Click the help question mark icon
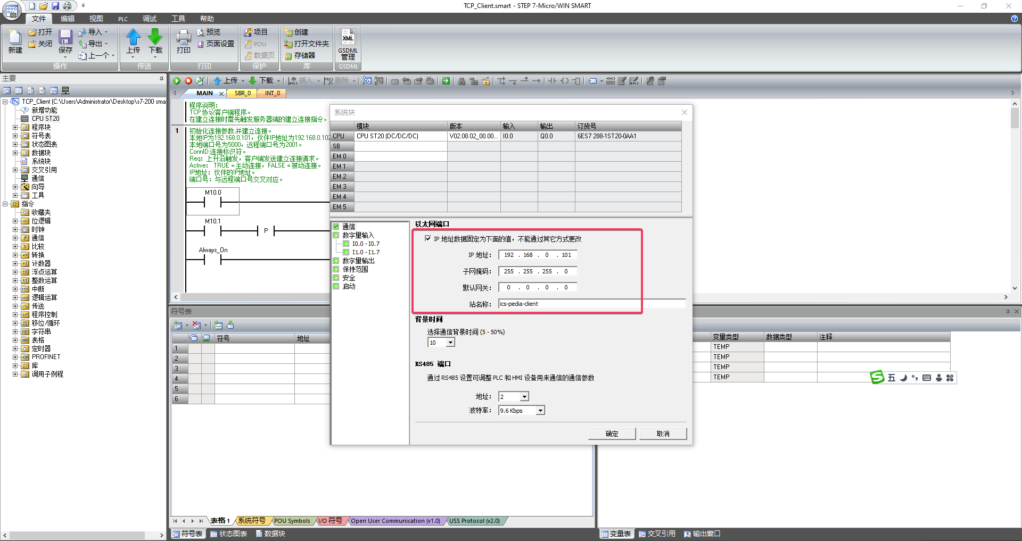Screen dimensions: 1022x541 (x=1014, y=19)
